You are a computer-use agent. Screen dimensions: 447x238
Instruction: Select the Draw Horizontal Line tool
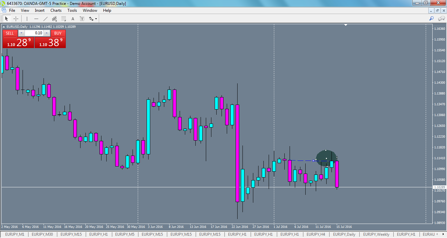[x=36, y=19]
